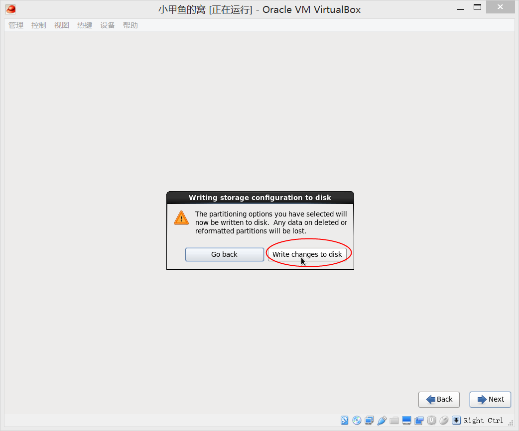The width and height of the screenshot is (519, 431).
Task: Open the 控制 menu
Action: [x=39, y=25]
